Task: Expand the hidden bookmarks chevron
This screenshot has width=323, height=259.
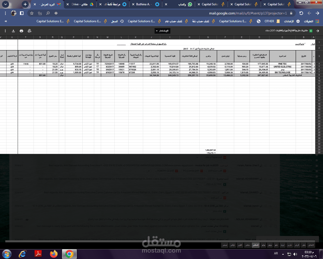Action: coord(6,21)
